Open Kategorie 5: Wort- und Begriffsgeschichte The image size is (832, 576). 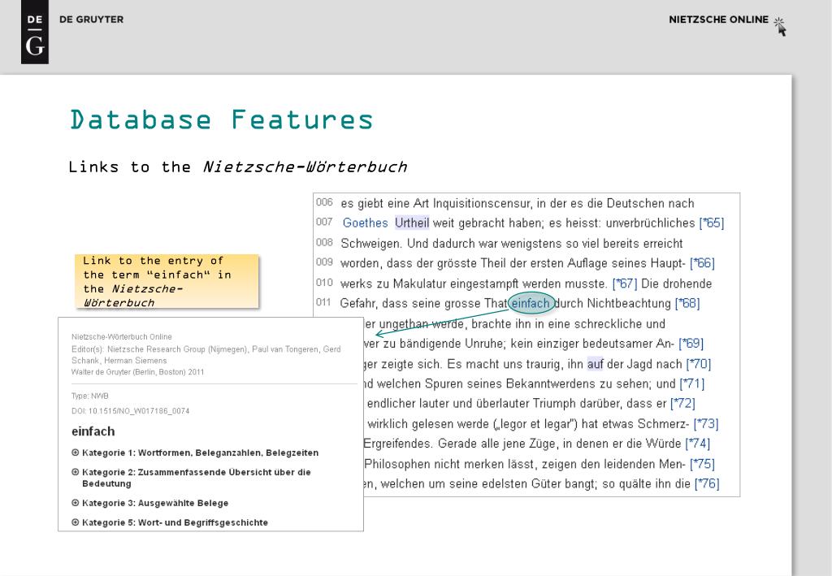point(175,523)
